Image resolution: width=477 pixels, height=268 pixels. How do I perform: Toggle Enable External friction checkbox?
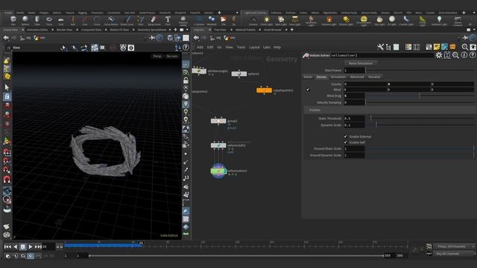(345, 137)
